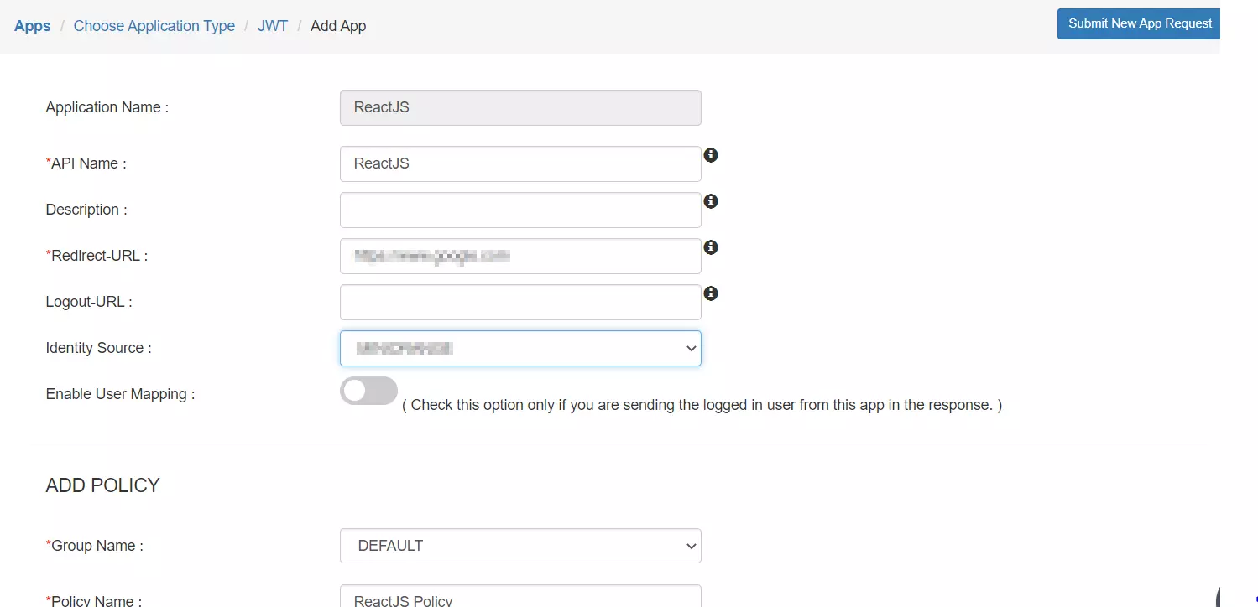This screenshot has height=607, width=1258.
Task: Click the Add App breadcrumb label
Action: (337, 25)
